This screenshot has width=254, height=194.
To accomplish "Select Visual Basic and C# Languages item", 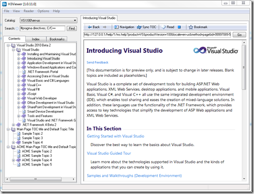I will 48,81.
